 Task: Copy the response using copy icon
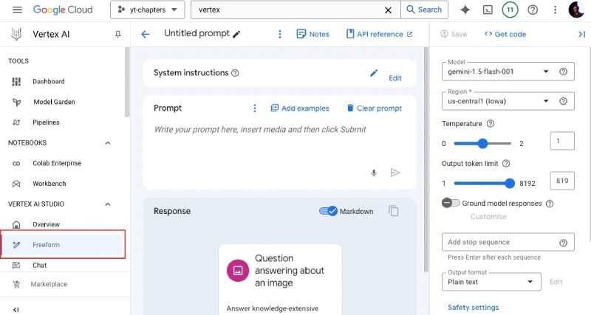(x=394, y=212)
